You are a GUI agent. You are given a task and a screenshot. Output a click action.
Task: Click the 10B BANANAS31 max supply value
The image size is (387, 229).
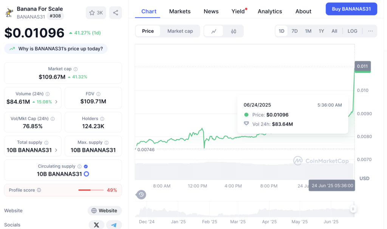[x=93, y=150]
